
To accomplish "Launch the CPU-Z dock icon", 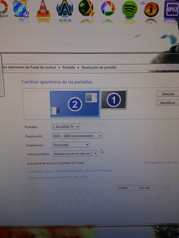I will (x=171, y=9).
